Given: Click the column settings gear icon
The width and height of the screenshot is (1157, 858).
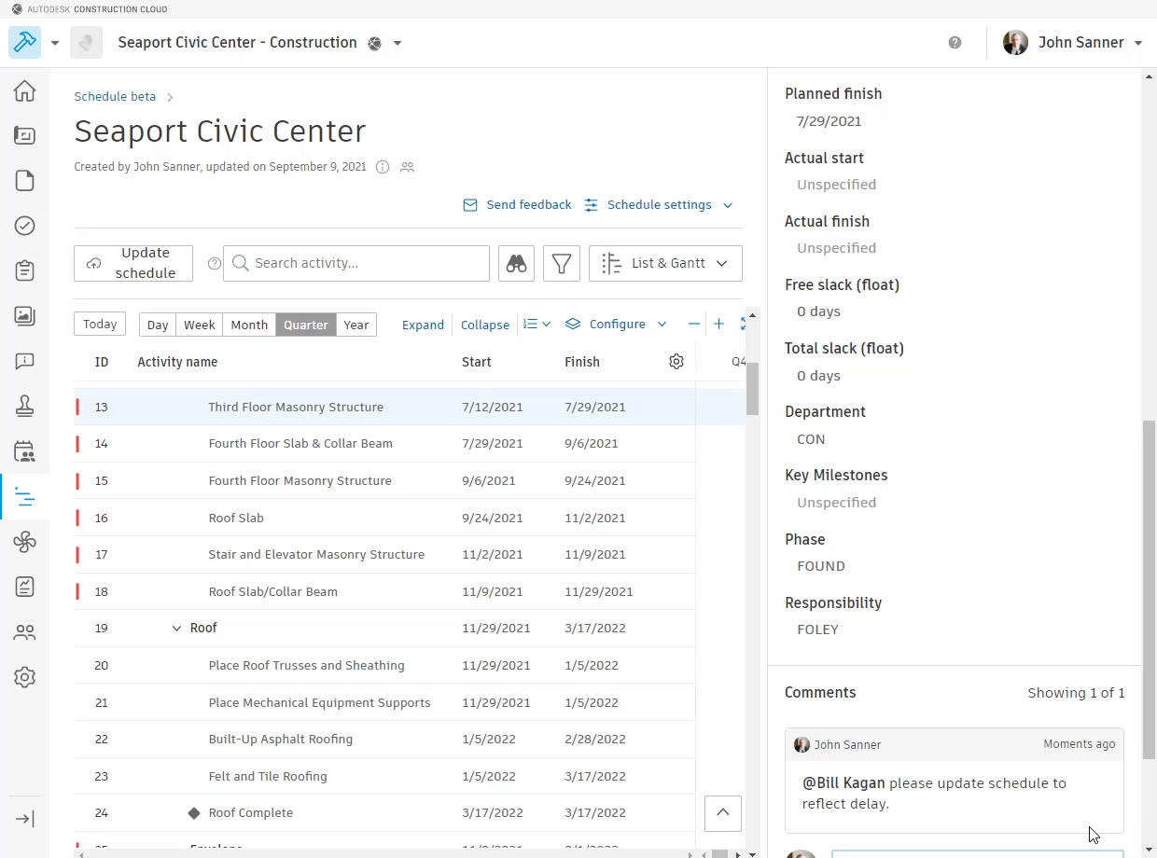Looking at the screenshot, I should pyautogui.click(x=676, y=362).
